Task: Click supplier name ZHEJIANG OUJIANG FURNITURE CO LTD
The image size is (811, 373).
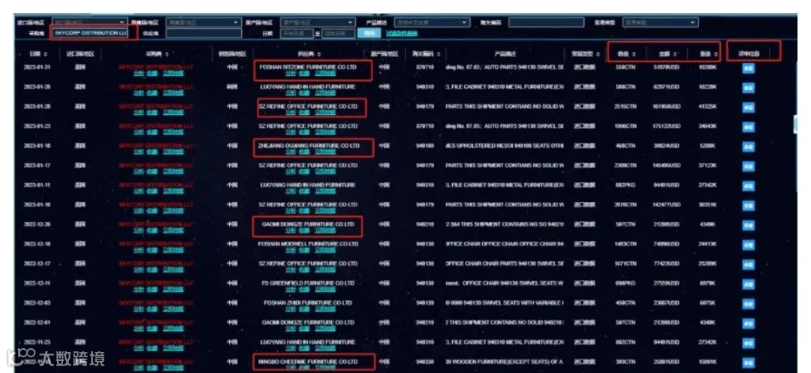Action: tap(309, 146)
